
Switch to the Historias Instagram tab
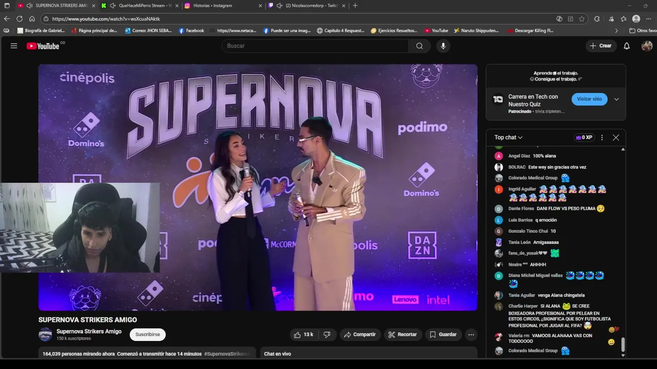click(x=222, y=6)
